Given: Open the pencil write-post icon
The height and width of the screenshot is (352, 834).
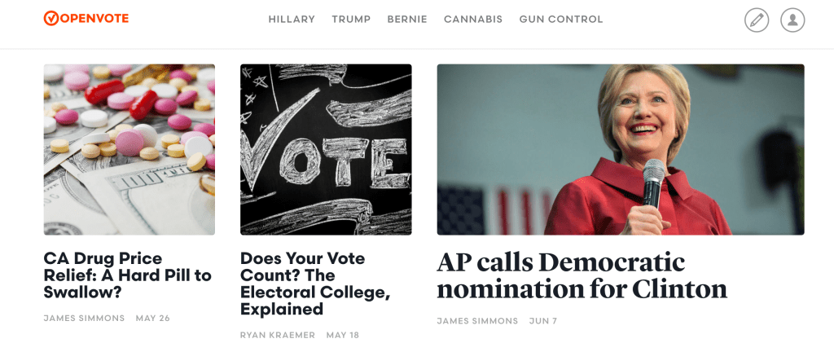Looking at the screenshot, I should point(757,20).
